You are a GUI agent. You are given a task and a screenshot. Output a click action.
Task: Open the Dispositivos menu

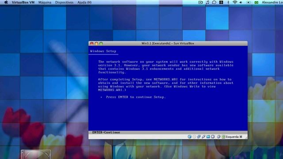coord(64,2)
